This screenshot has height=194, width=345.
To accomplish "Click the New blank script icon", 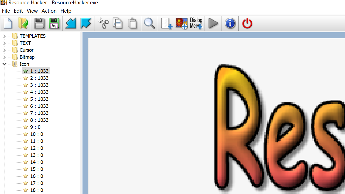I will (x=8, y=23).
